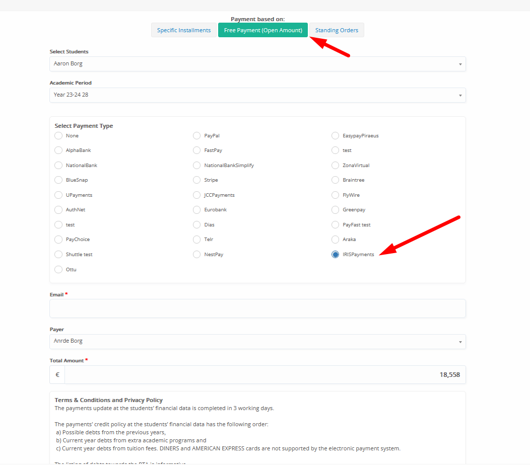Image resolution: width=530 pixels, height=473 pixels.
Task: Focus the Total Amount field
Action: 264,375
